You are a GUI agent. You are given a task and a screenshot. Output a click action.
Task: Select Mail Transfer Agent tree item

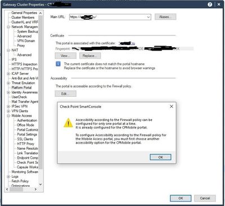[25, 102]
